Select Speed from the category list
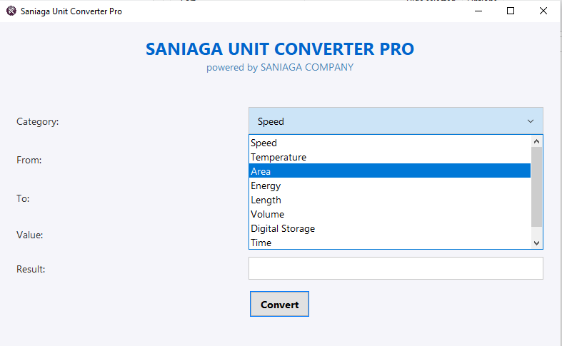 [x=390, y=143]
